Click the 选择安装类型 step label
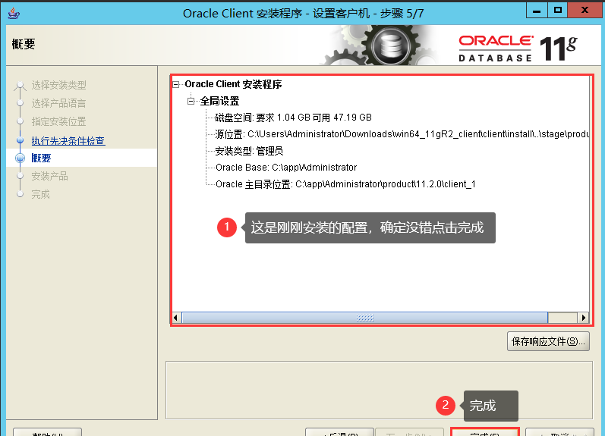This screenshot has height=436, width=605. click(x=58, y=85)
